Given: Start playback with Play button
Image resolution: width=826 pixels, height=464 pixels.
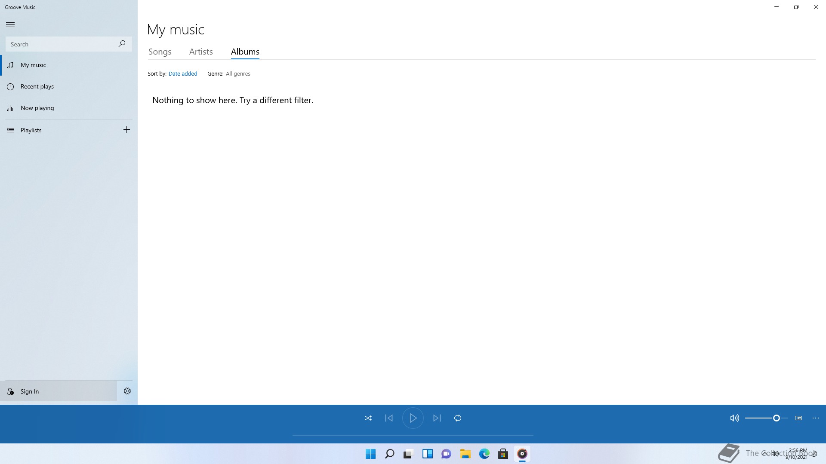Looking at the screenshot, I should [413, 418].
